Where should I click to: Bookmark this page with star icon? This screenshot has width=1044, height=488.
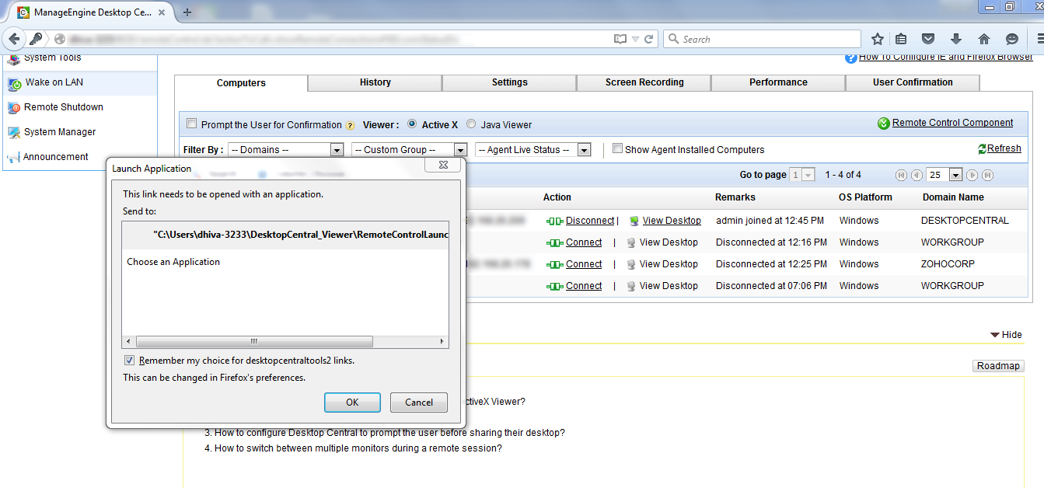[x=877, y=39]
